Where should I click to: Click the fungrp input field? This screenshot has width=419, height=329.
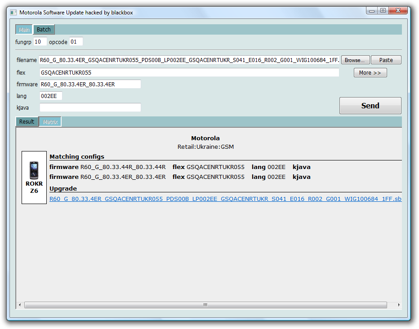pyautogui.click(x=40, y=42)
